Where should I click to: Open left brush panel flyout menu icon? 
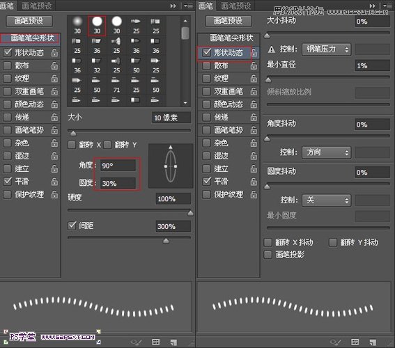[188, 6]
